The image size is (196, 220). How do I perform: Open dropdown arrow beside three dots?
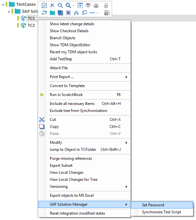[x=97, y=13]
